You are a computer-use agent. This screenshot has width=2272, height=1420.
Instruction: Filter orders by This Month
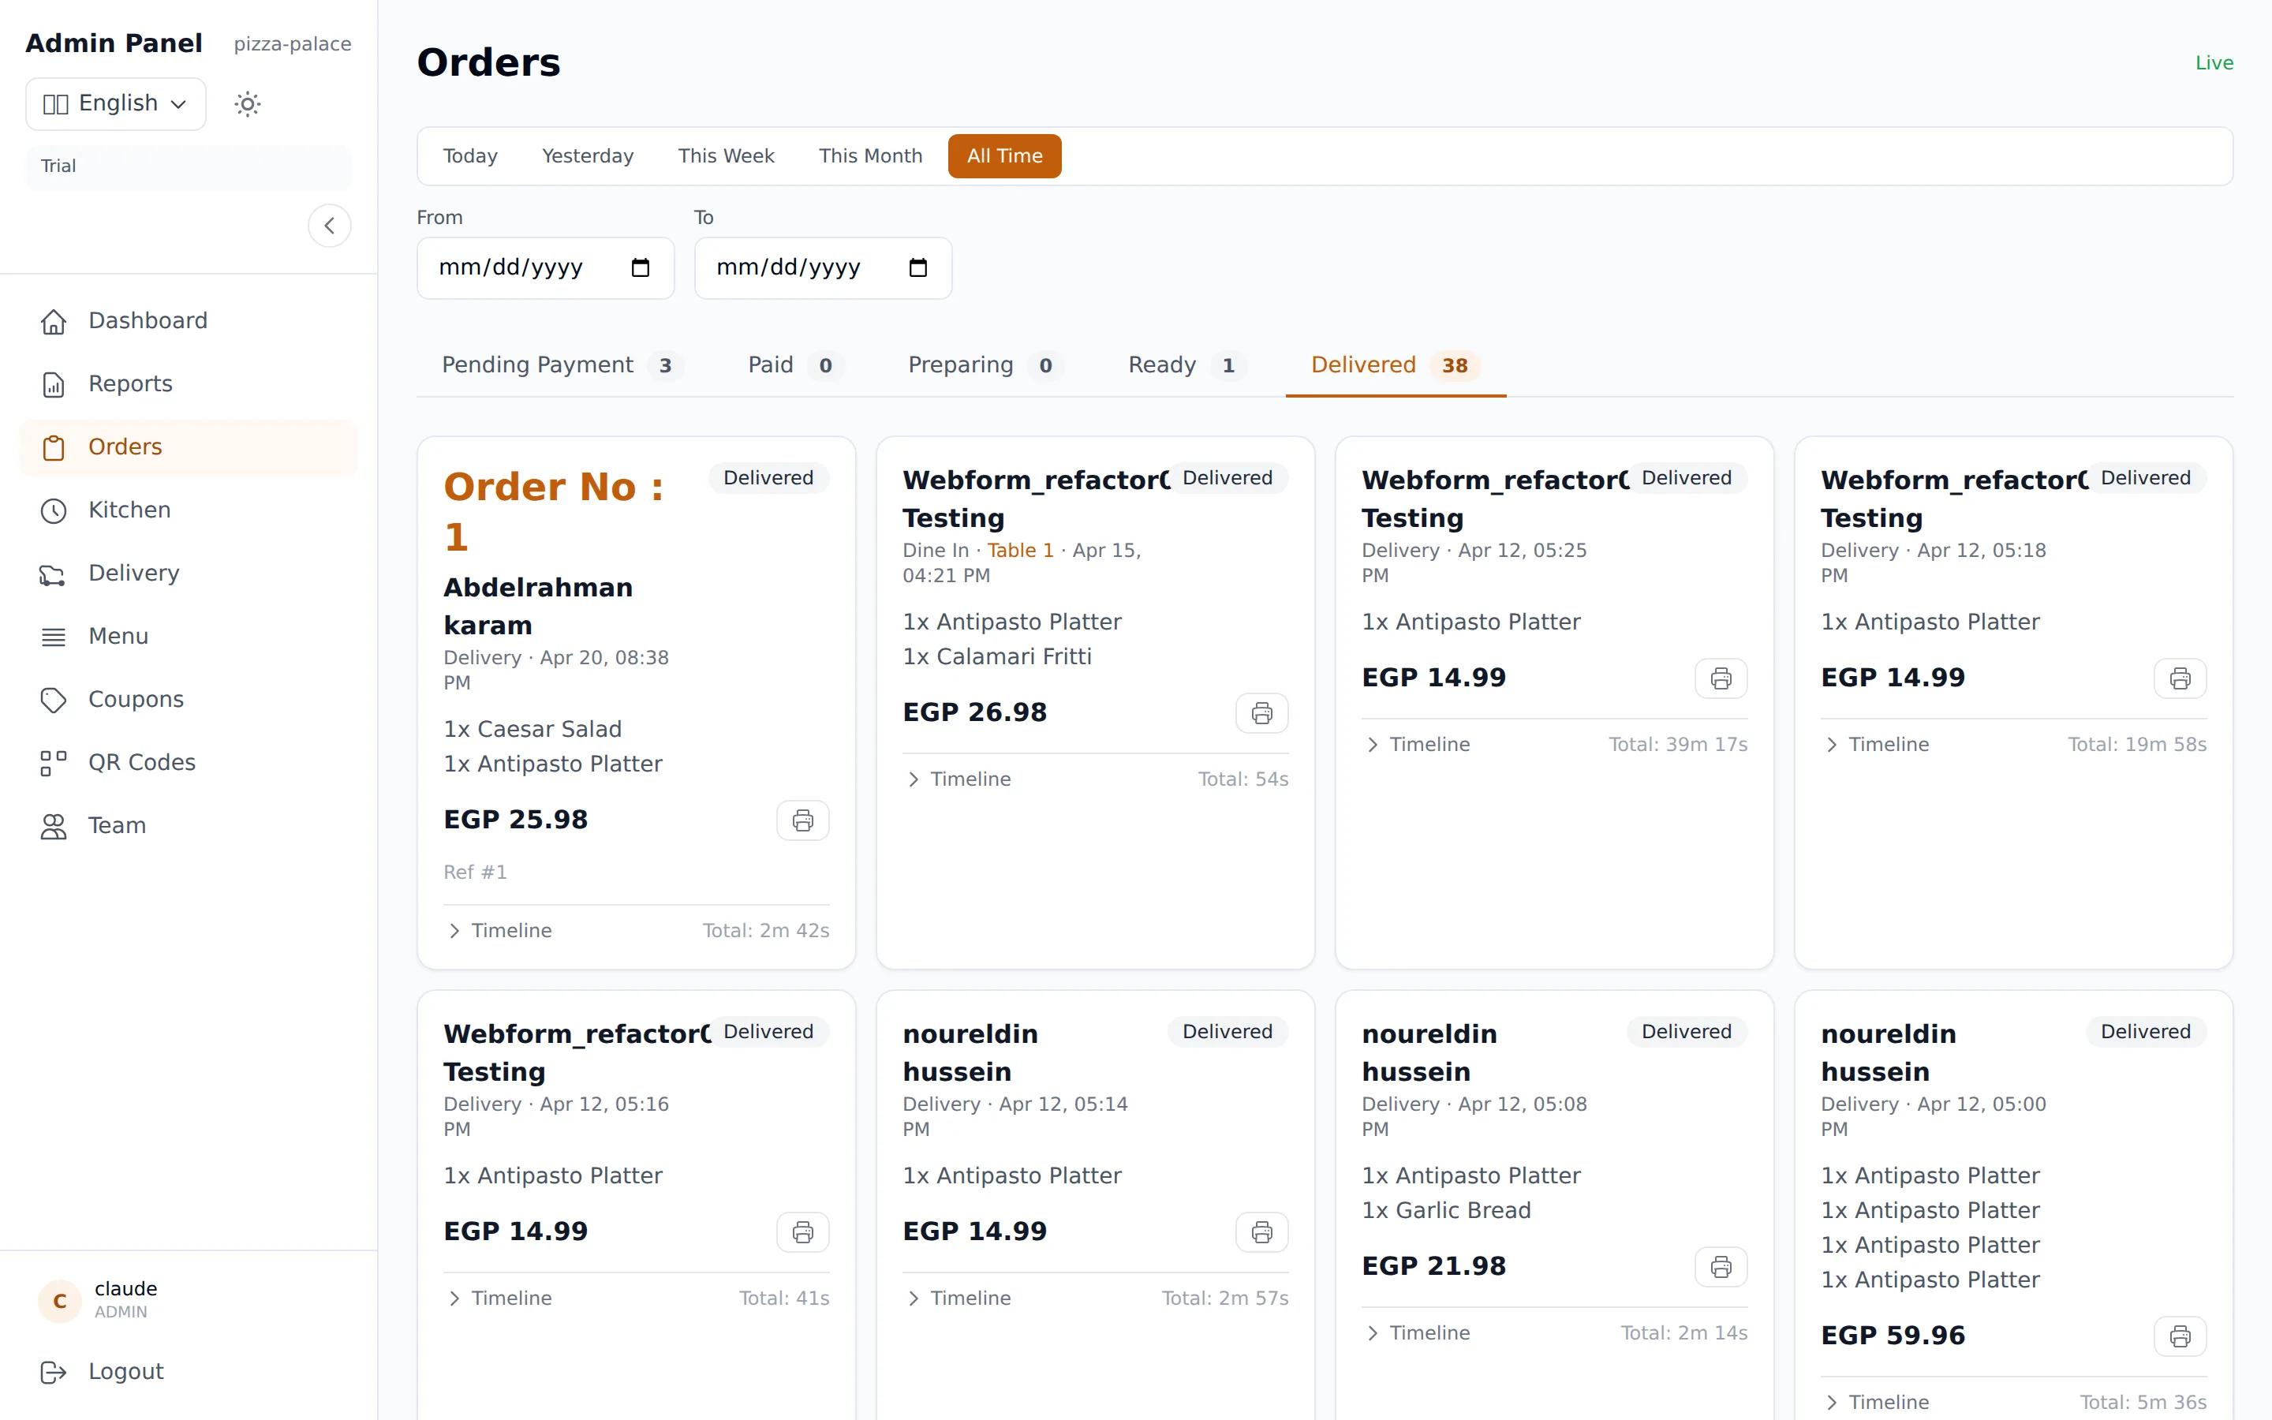(x=870, y=156)
